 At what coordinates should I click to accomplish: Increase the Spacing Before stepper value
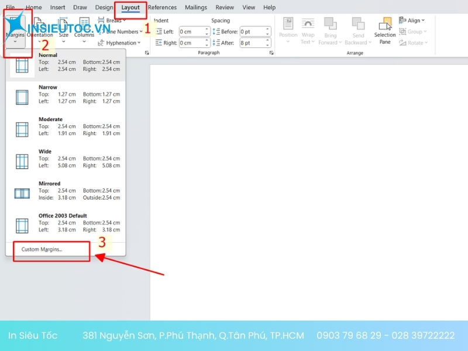pyautogui.click(x=267, y=29)
